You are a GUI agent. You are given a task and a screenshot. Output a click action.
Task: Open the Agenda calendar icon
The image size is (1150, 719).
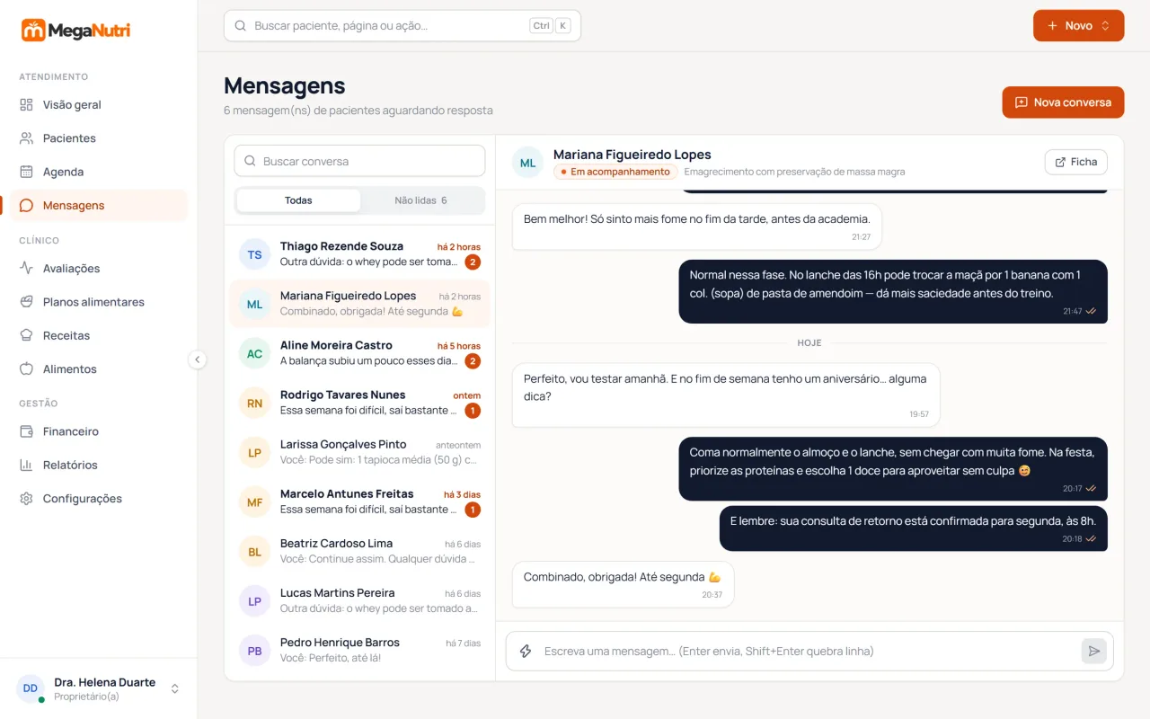[x=26, y=172]
